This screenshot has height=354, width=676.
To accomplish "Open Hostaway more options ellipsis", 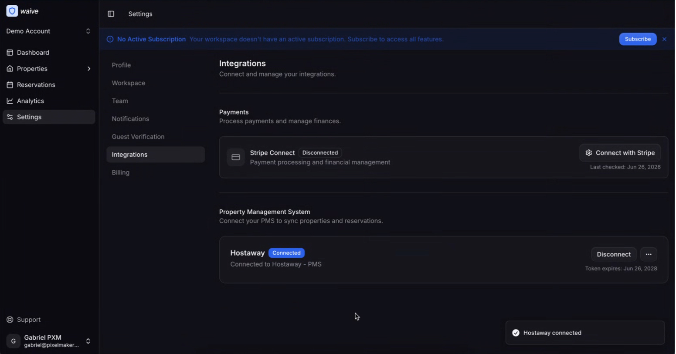I will click(x=649, y=254).
